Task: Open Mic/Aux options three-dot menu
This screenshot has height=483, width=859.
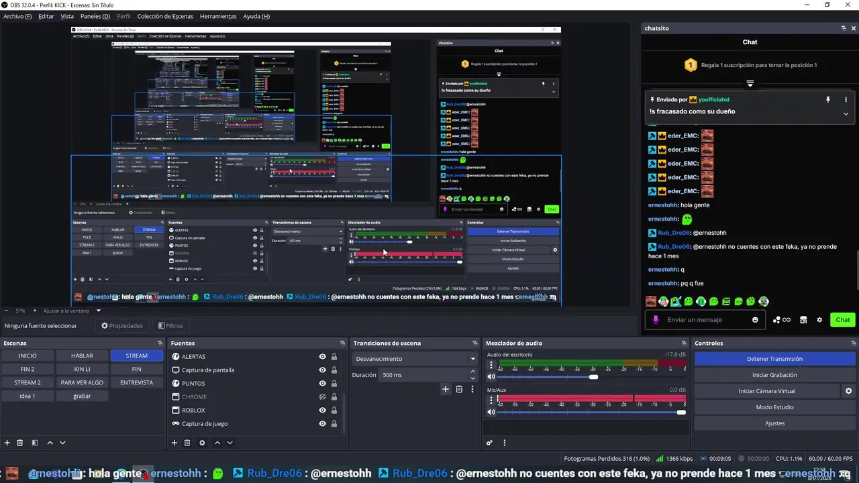Action: [491, 400]
